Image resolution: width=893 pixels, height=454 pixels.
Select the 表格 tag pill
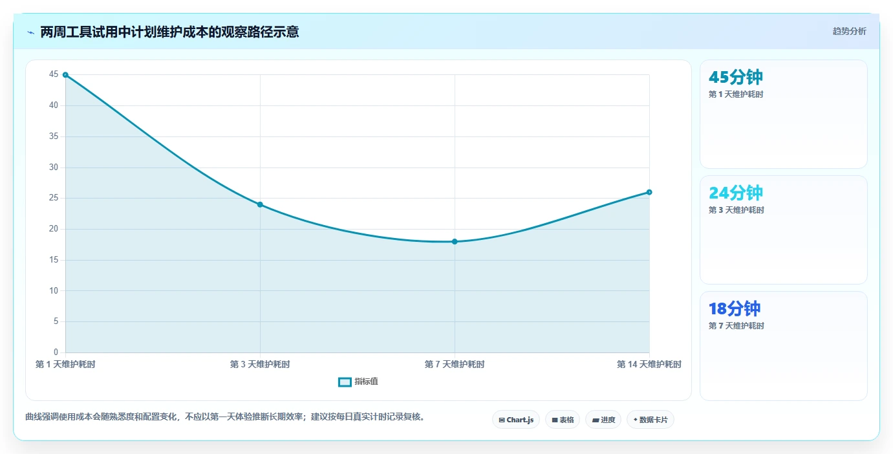click(563, 420)
